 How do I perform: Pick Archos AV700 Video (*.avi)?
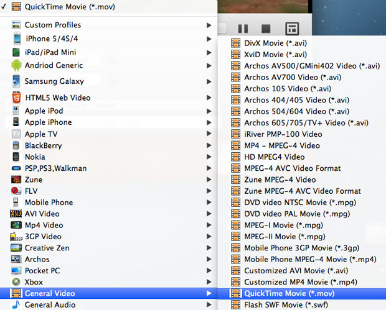[302, 78]
